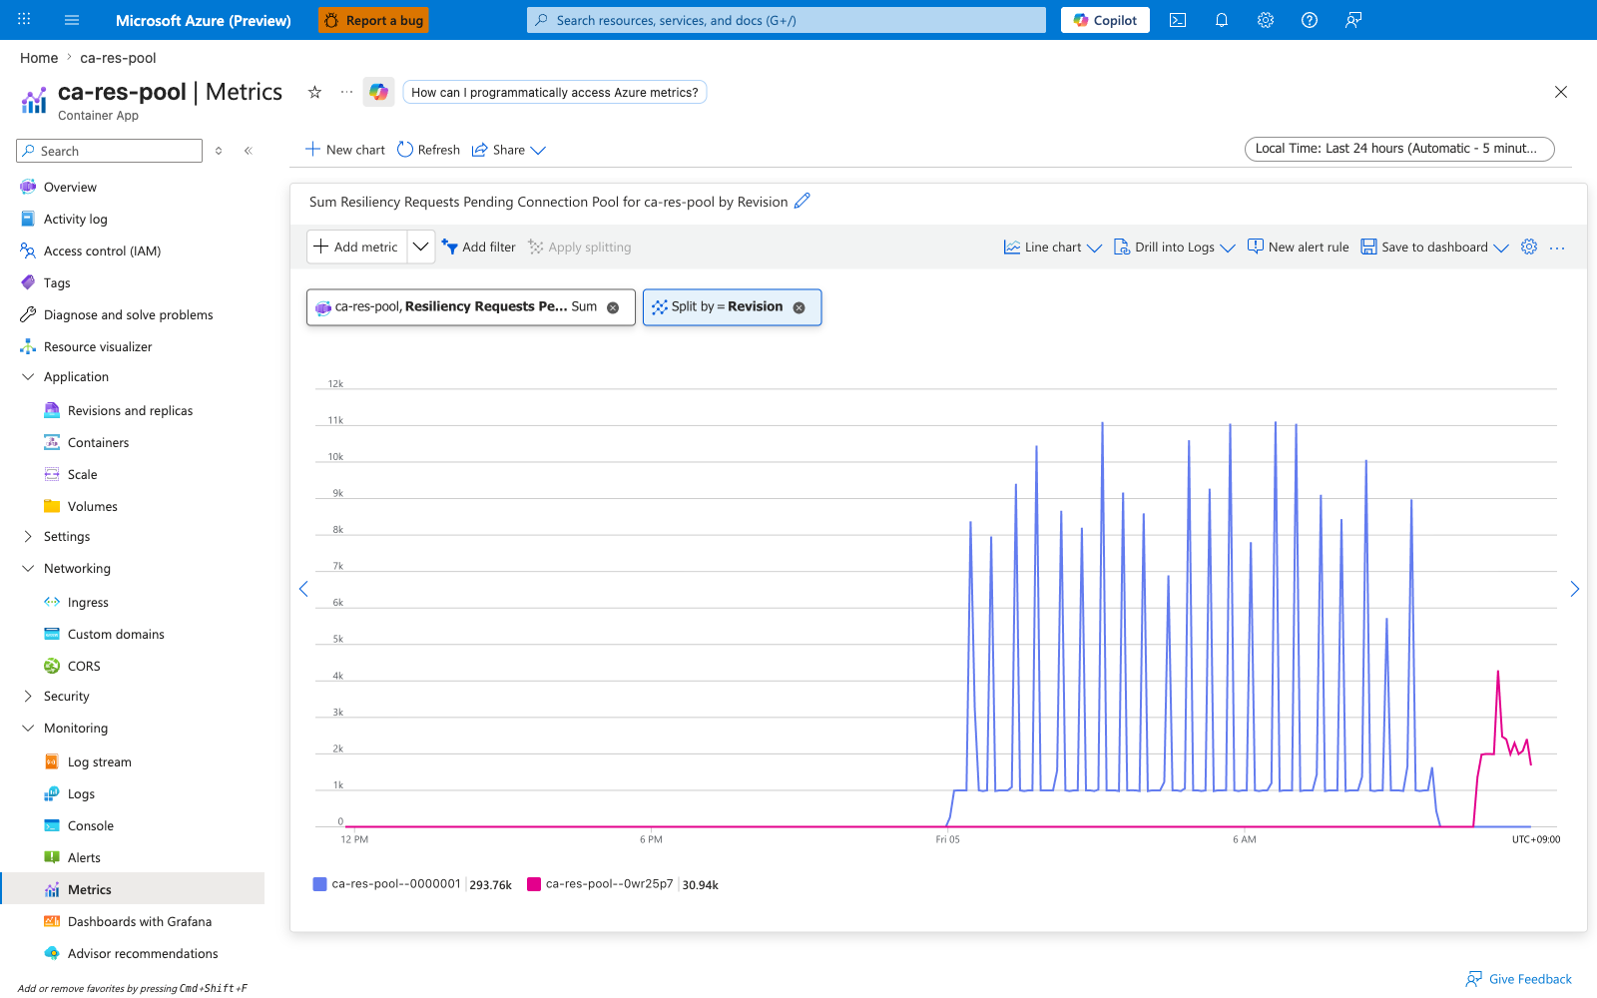Open Revisions and replicas page
Screen dimensions: 1597x998
click(130, 410)
